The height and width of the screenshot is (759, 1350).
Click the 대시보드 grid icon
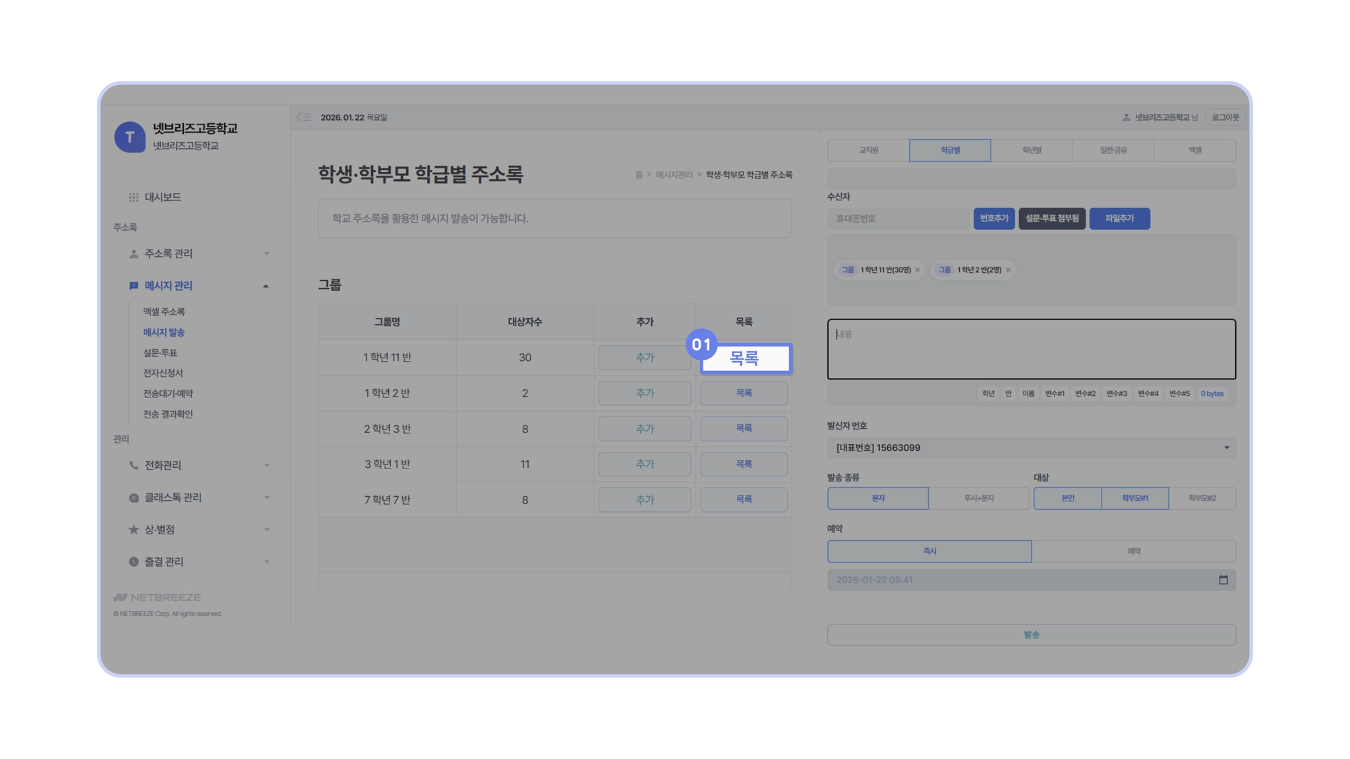click(134, 198)
